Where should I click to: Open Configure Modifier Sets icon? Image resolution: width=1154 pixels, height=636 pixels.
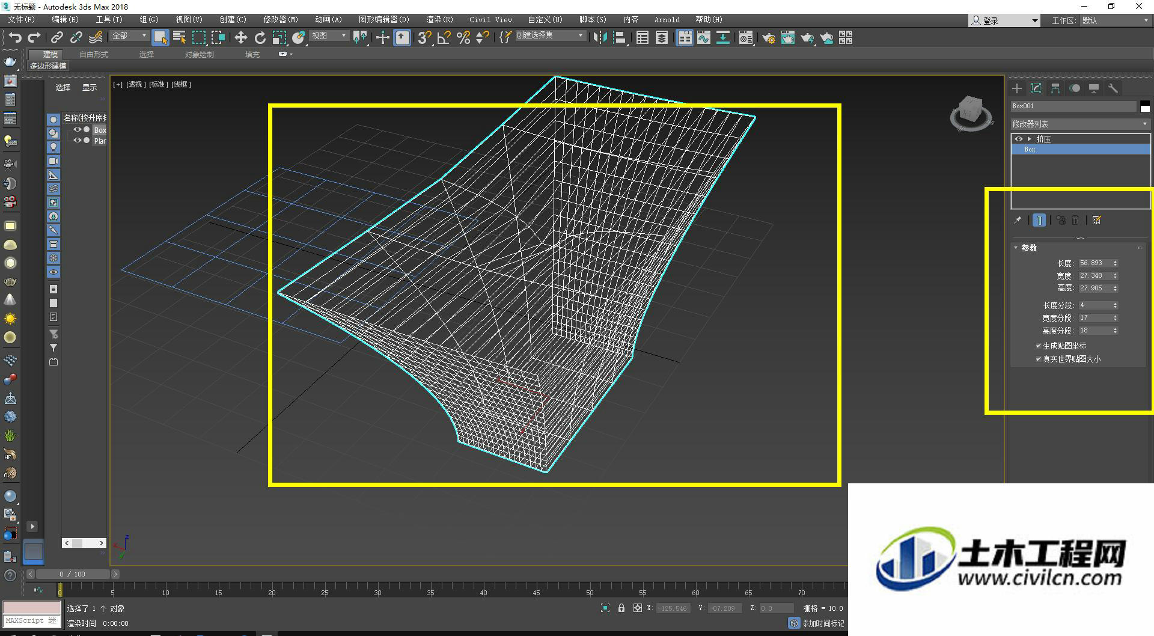click(x=1097, y=221)
